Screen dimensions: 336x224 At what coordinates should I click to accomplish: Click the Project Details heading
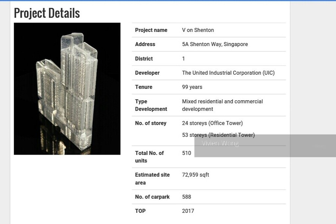[47, 13]
